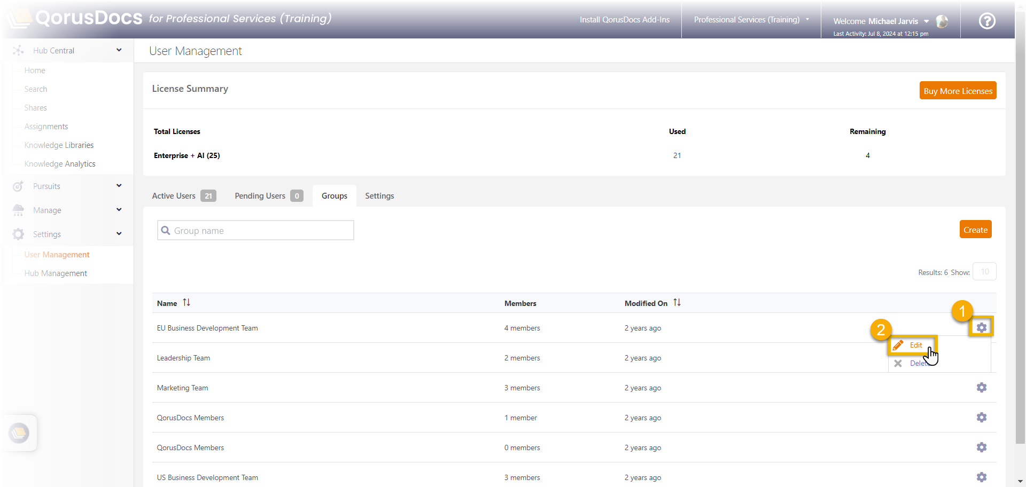This screenshot has height=487, width=1026.
Task: Switch to the Pending Users tab
Action: click(269, 196)
